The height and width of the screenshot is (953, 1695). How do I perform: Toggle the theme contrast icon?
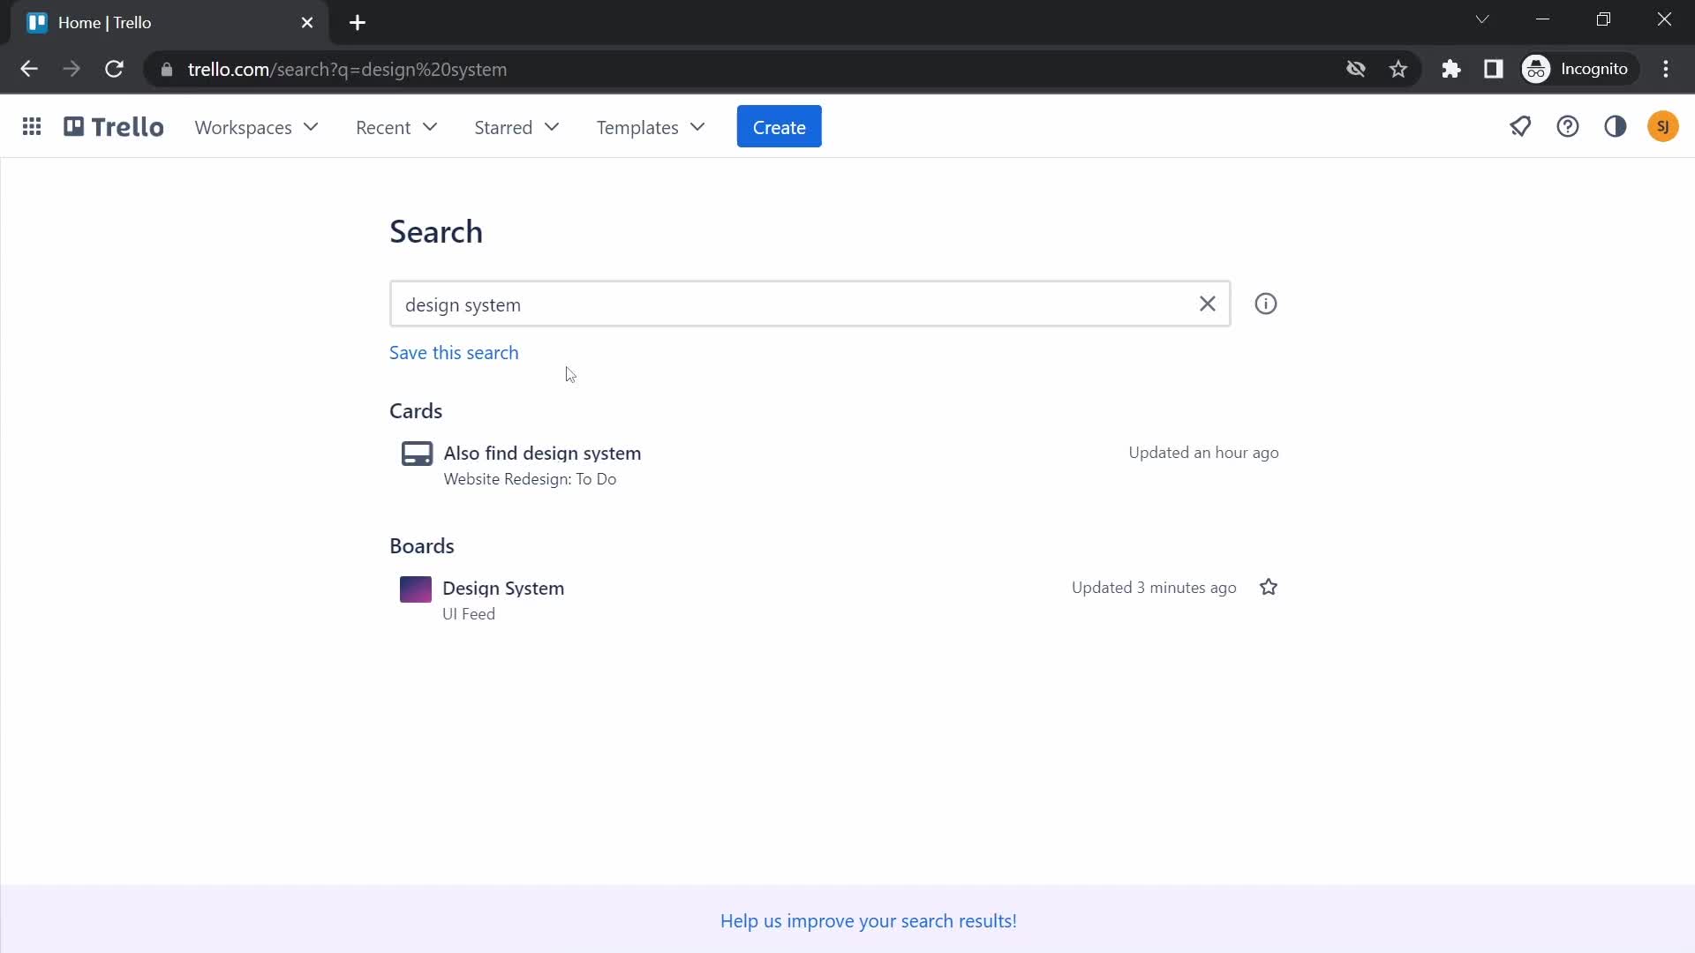pos(1616,127)
